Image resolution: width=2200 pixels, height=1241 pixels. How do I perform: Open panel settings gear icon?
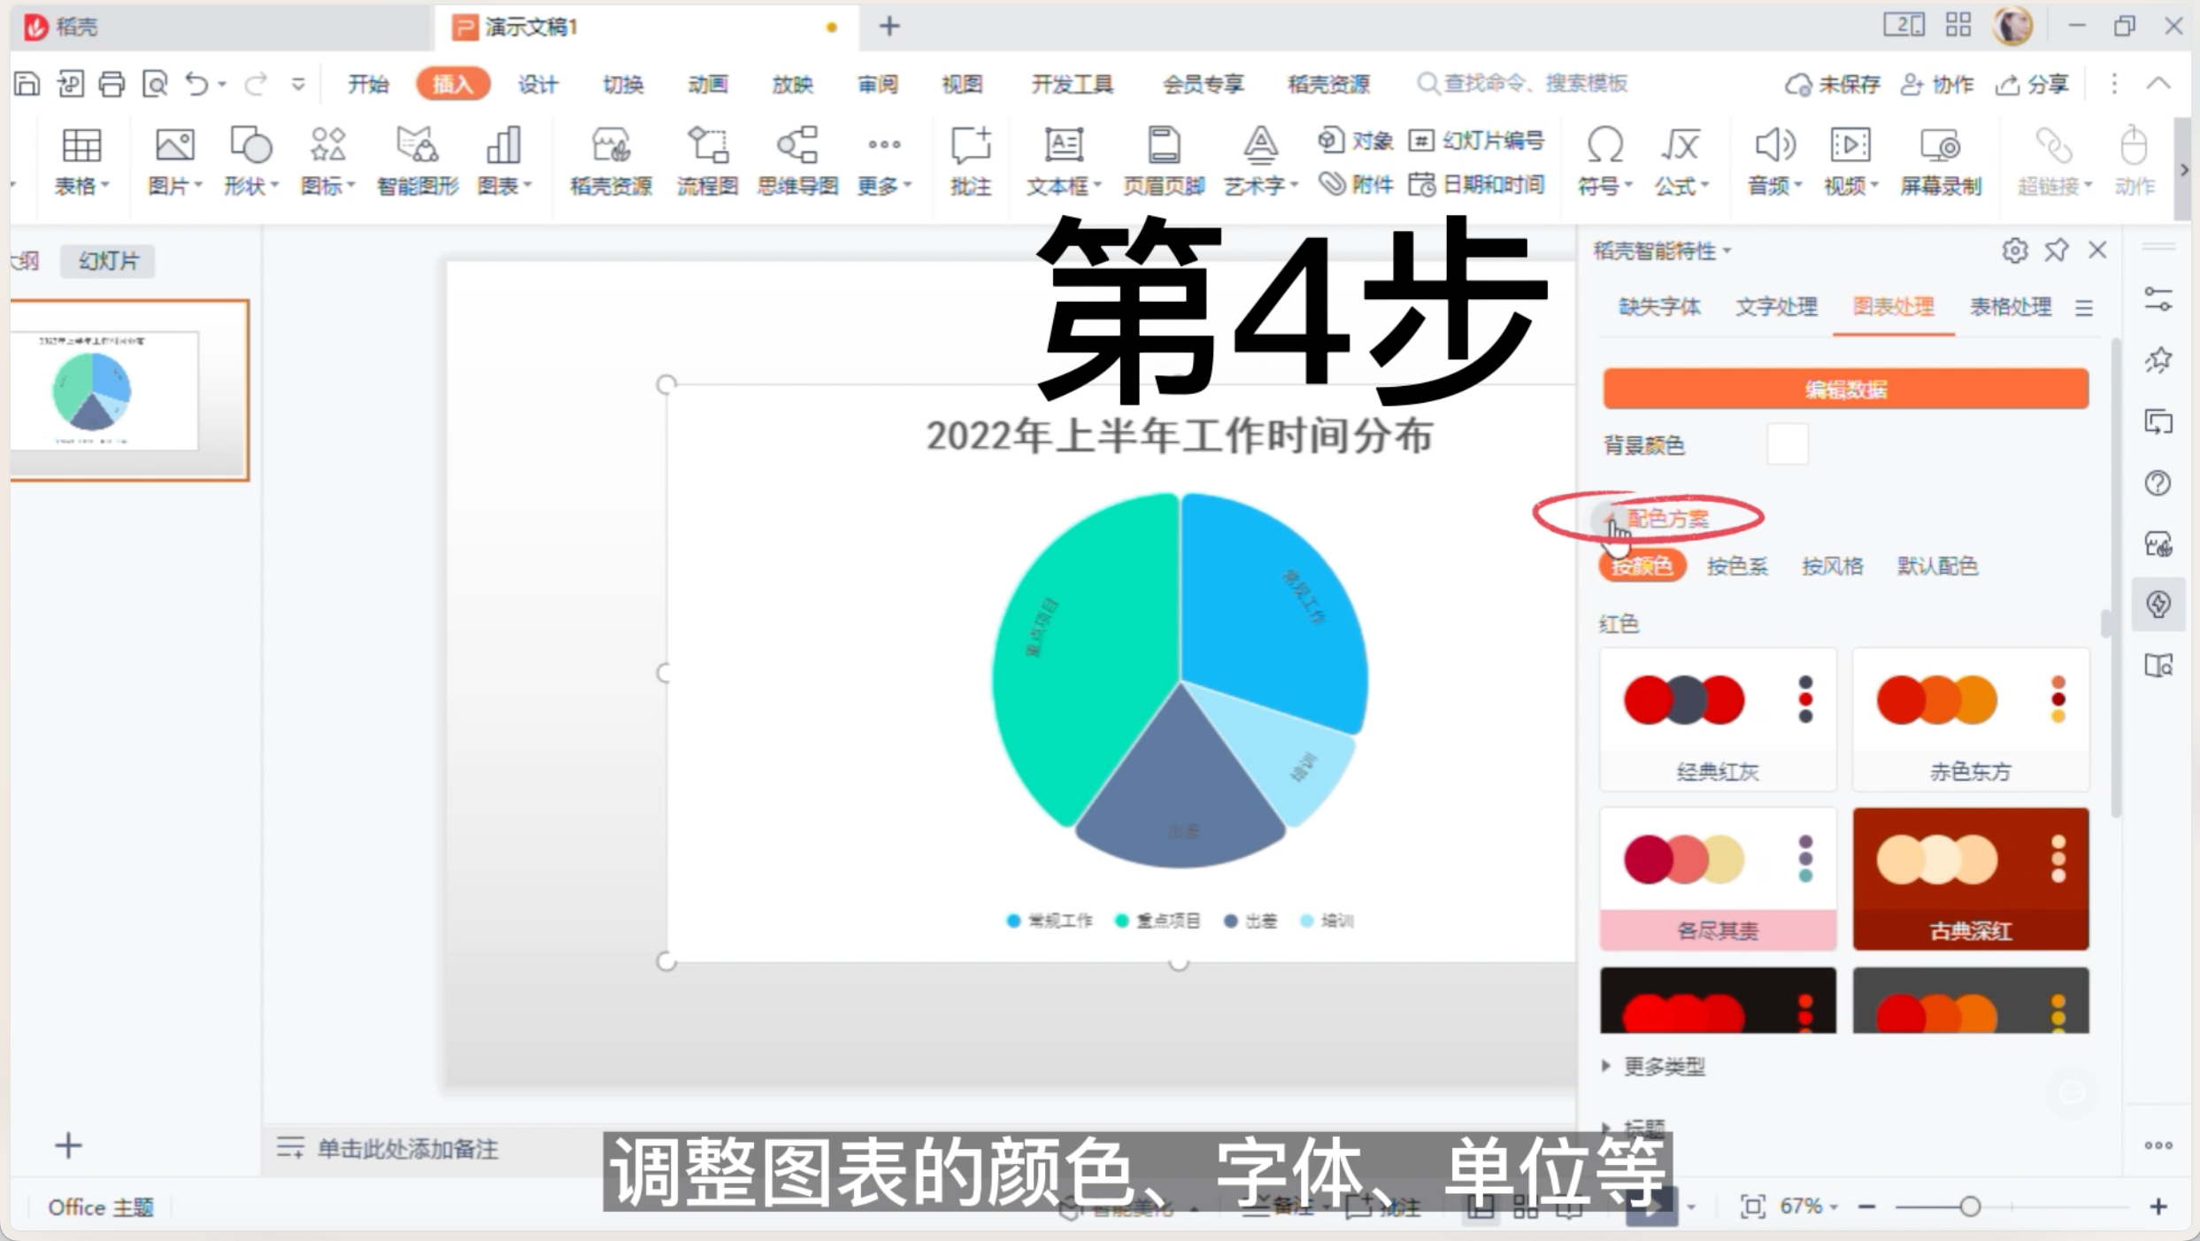click(x=2014, y=251)
